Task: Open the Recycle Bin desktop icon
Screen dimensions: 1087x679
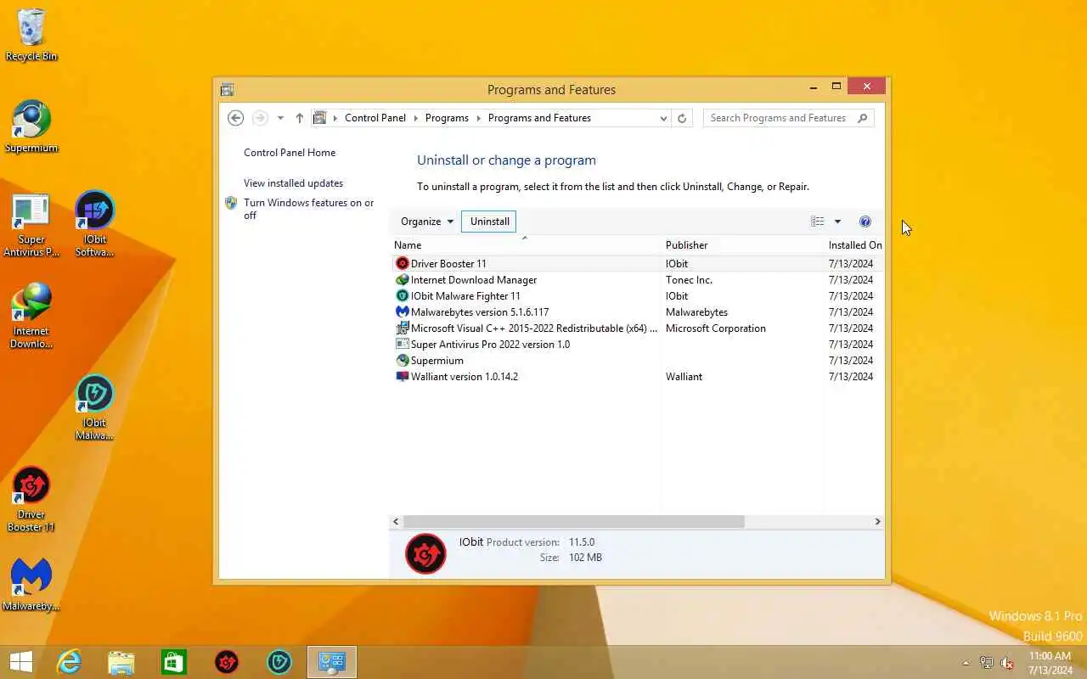Action: point(31,34)
